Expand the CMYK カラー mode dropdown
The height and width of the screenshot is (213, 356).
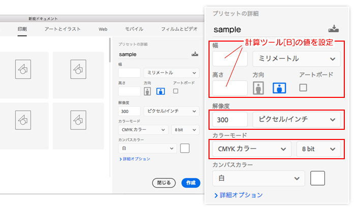[x=143, y=130]
